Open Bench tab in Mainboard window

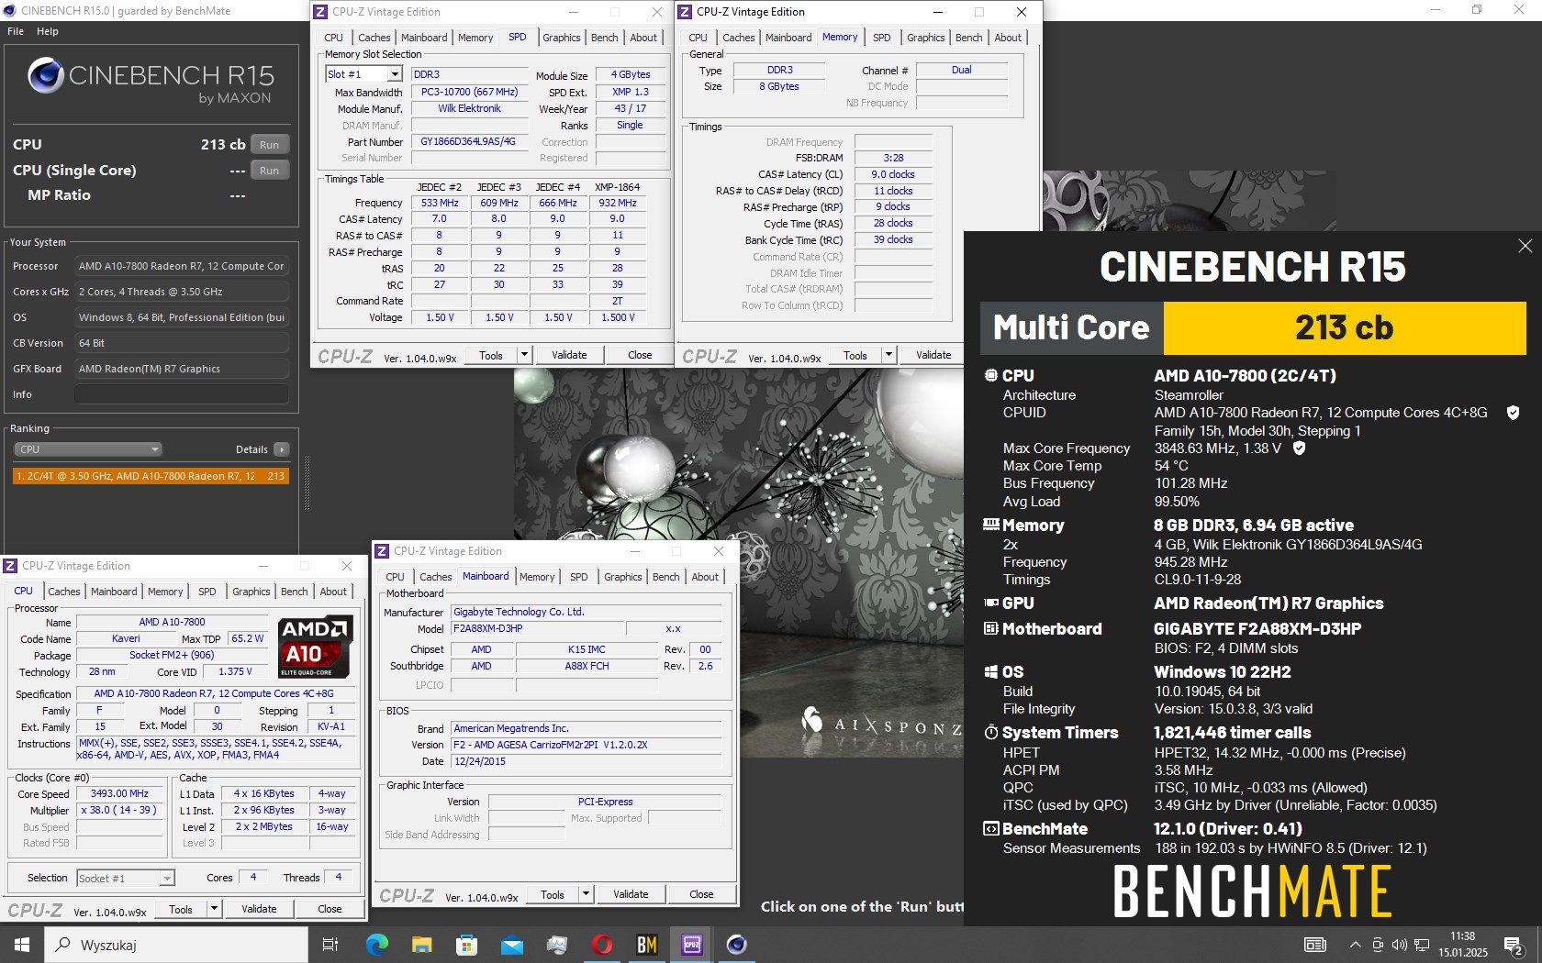(666, 577)
